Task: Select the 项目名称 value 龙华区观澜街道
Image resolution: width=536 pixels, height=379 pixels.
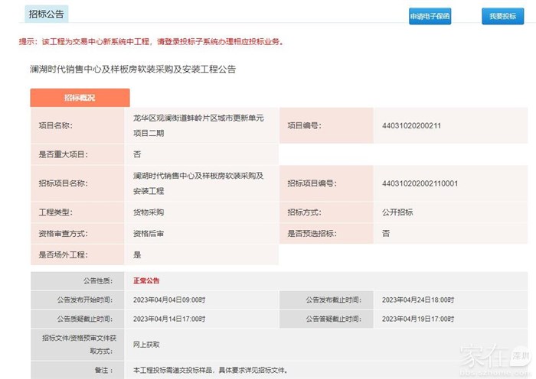Action: point(198,125)
